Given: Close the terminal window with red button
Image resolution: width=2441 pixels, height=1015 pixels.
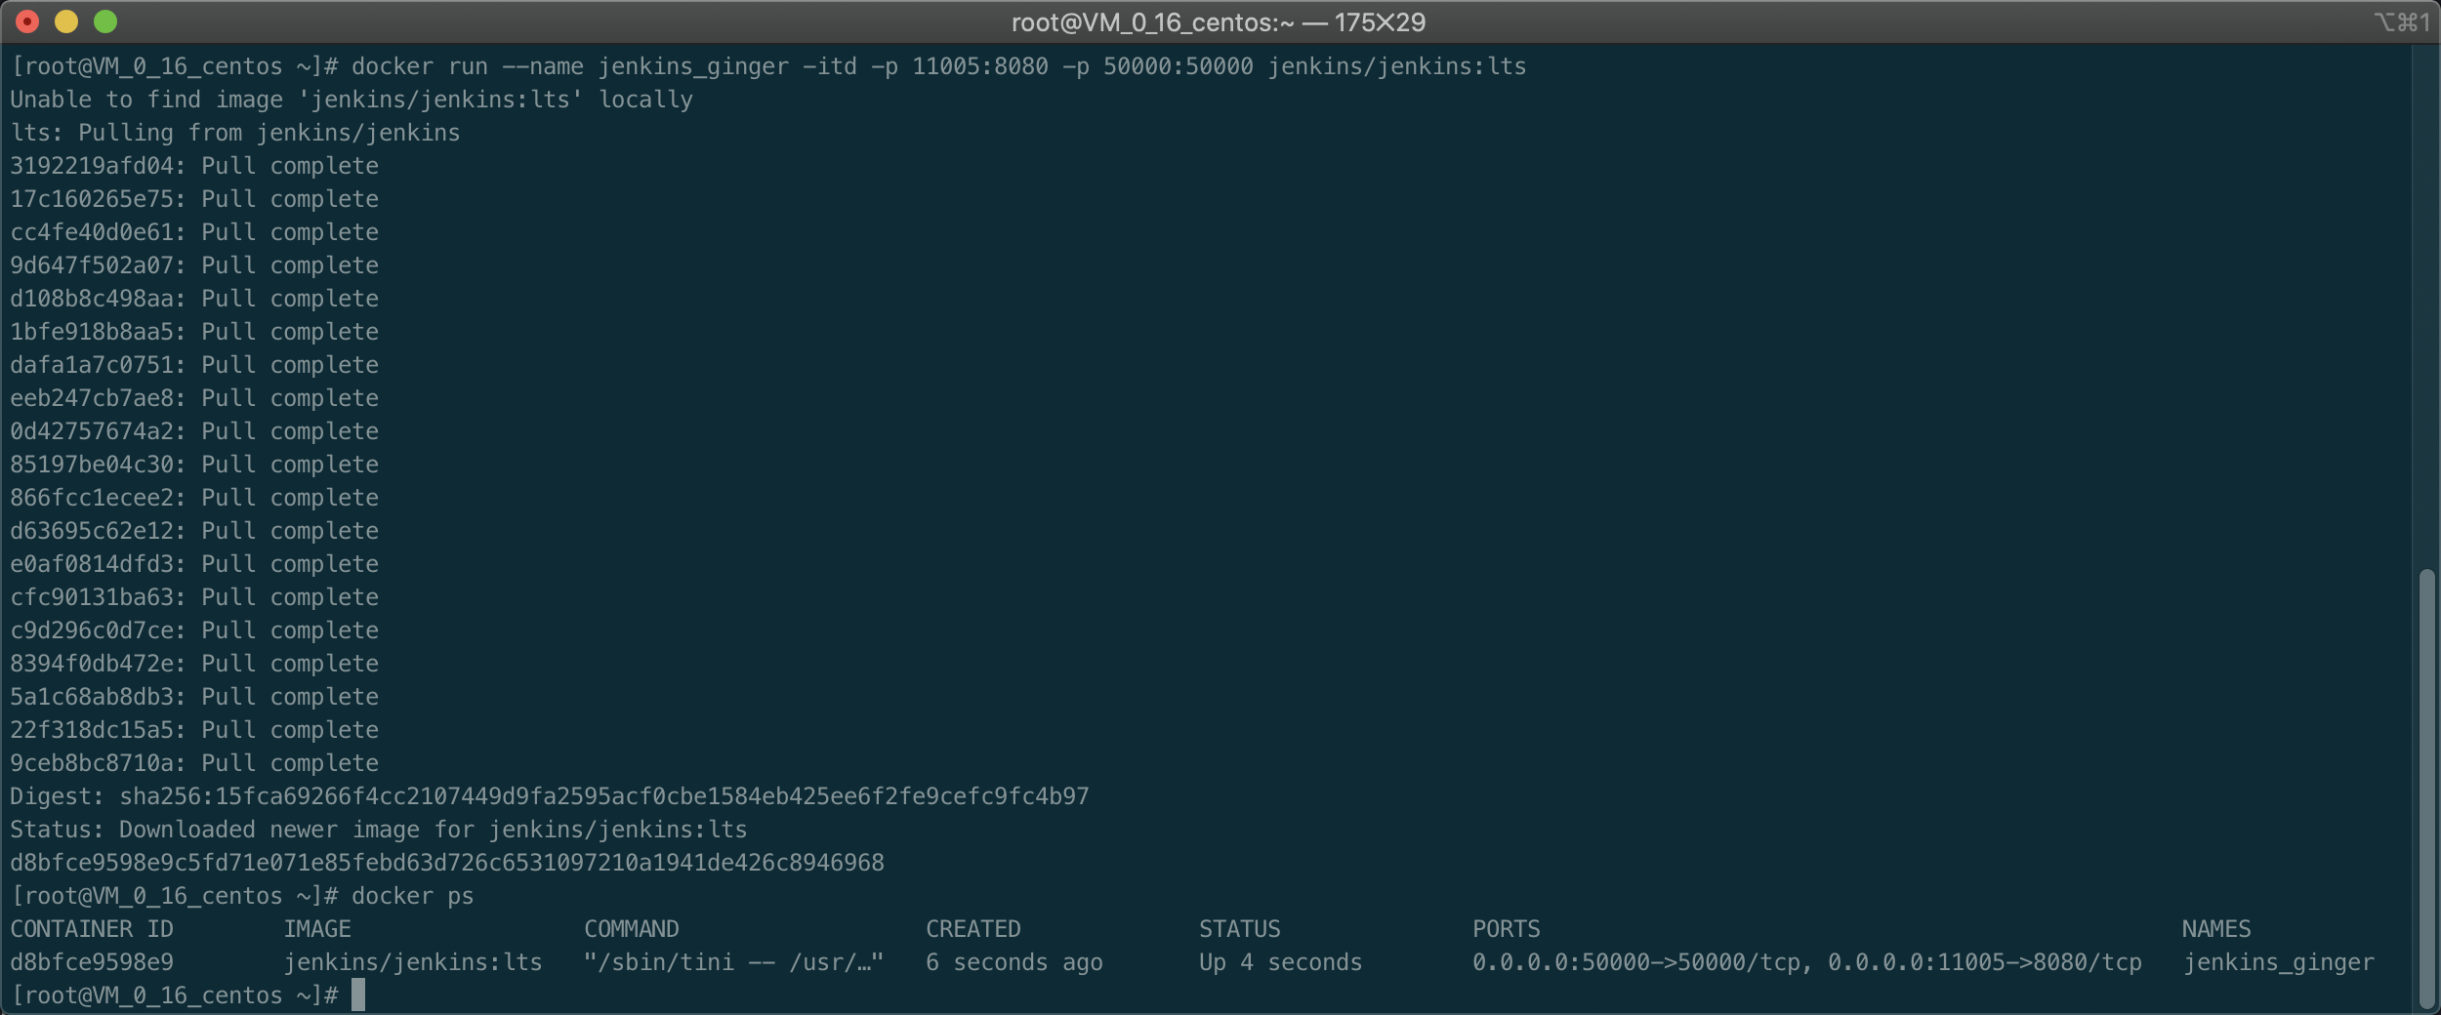Looking at the screenshot, I should tap(27, 21).
